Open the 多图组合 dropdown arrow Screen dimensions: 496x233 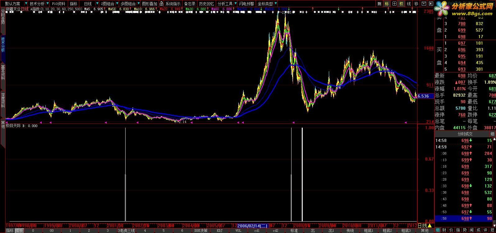click(138, 4)
